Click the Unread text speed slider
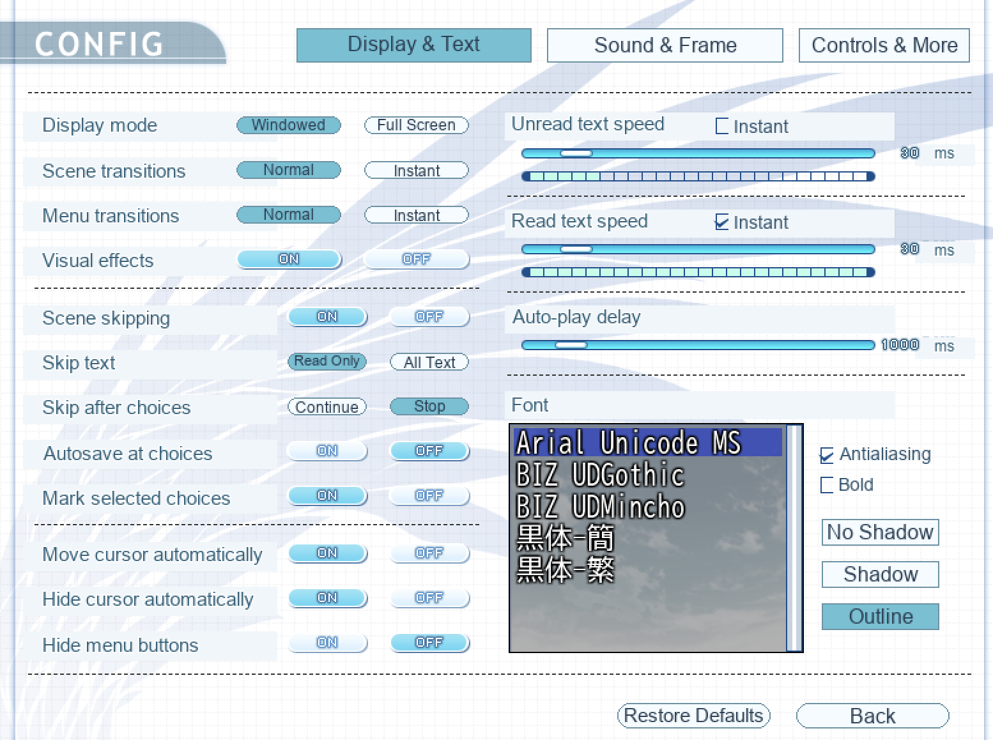993x740 pixels. click(698, 153)
